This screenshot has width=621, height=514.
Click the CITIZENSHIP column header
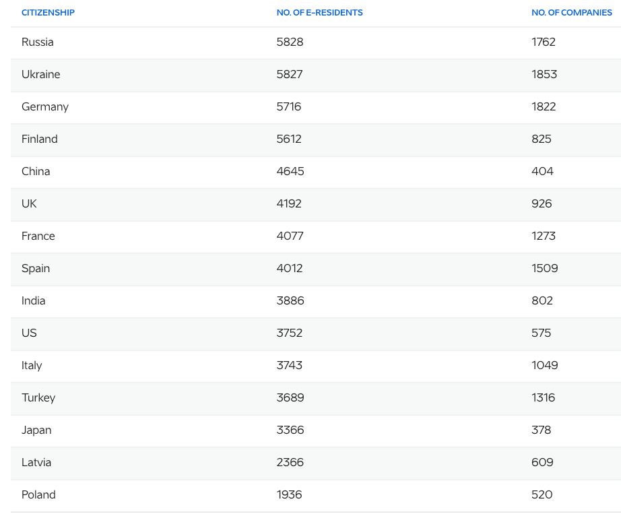48,13
